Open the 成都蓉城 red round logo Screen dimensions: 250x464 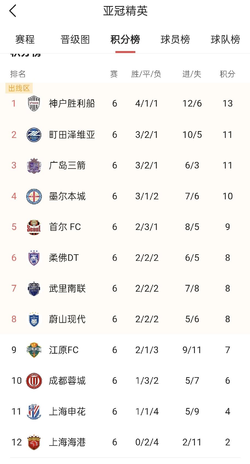(x=34, y=381)
